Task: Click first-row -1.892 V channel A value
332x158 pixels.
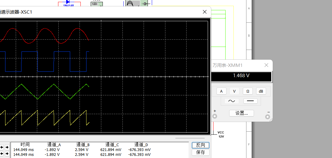Action: [52, 150]
